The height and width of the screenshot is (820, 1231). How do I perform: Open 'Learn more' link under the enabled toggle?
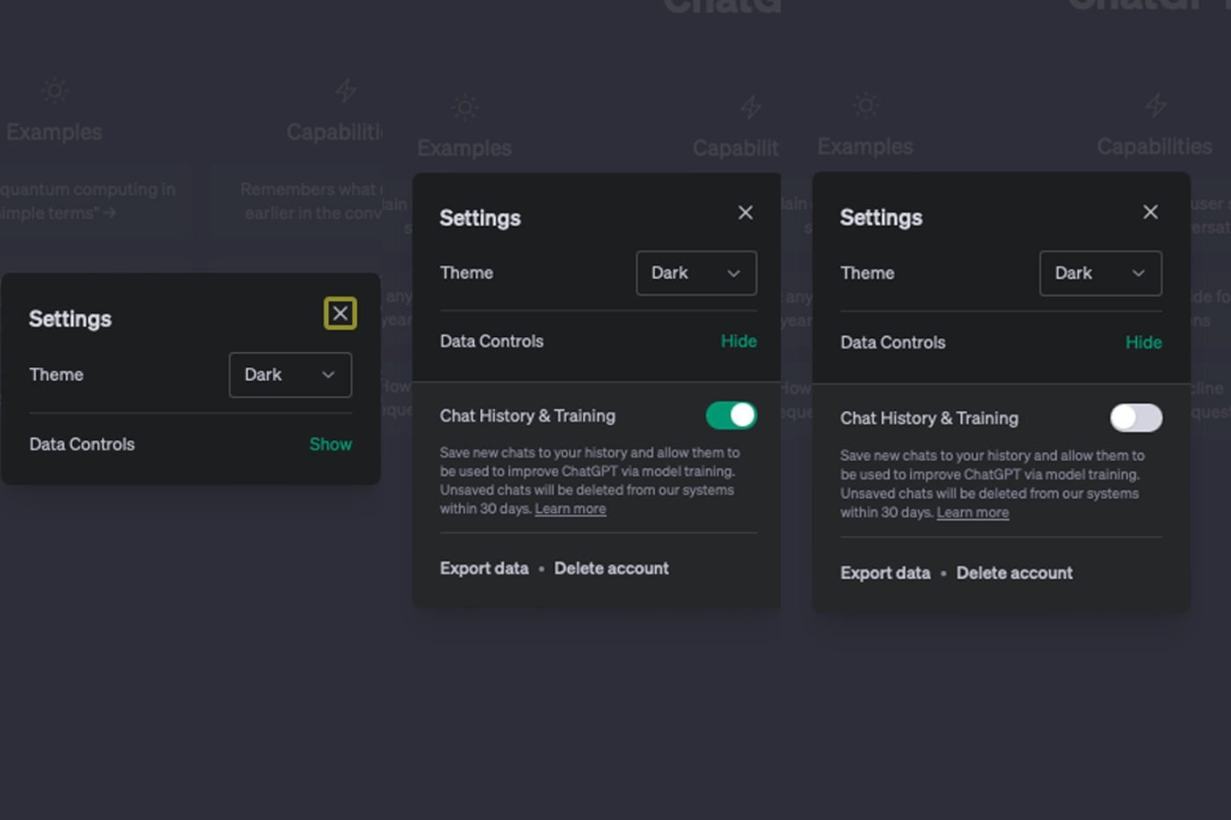pos(571,509)
